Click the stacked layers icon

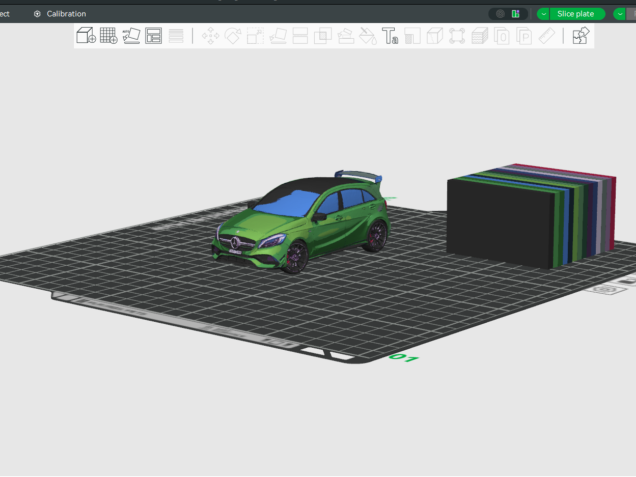479,36
